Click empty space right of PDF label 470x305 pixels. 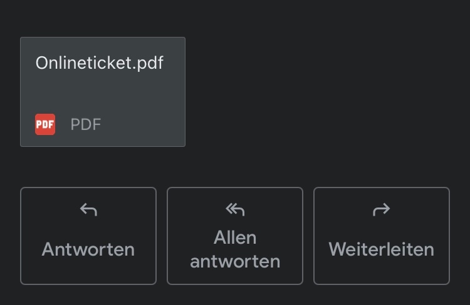[144, 124]
